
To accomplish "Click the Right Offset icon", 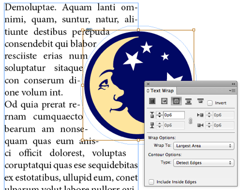I will pyautogui.click(x=200, y=125).
